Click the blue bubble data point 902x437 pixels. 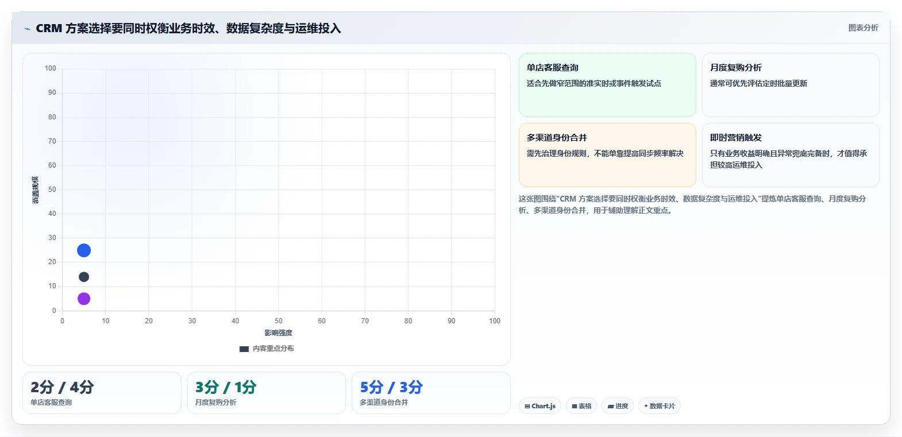coord(84,250)
